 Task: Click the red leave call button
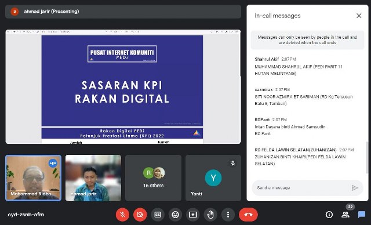(248, 215)
